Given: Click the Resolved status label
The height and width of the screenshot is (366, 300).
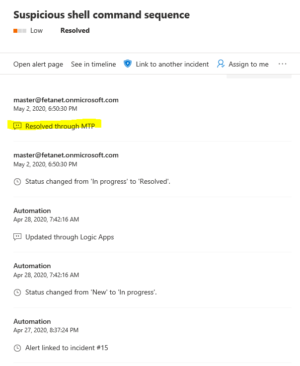Looking at the screenshot, I should 75,31.
